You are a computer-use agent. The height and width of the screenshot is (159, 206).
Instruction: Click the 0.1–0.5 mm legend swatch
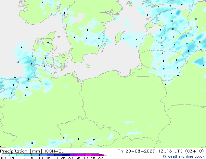(6, 155)
